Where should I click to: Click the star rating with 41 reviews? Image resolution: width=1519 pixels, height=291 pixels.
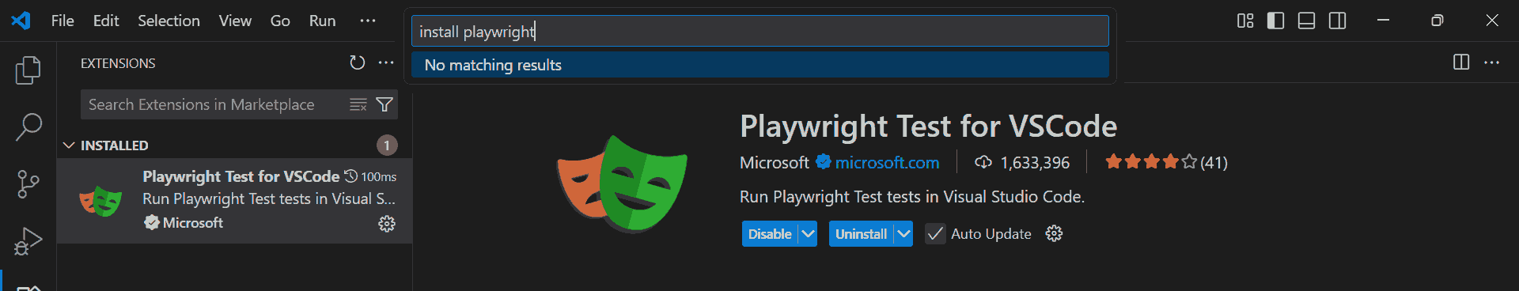(x=1166, y=162)
